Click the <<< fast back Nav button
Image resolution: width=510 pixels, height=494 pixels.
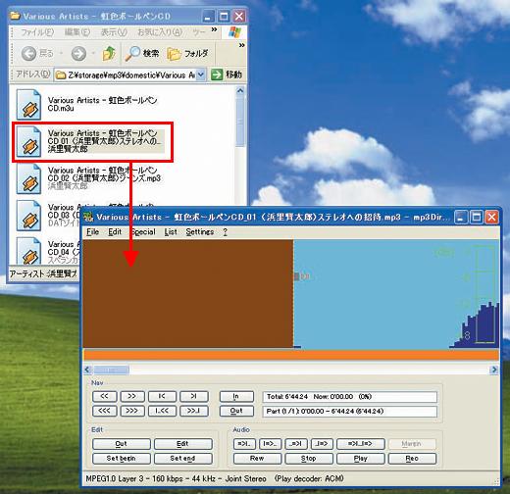104,411
